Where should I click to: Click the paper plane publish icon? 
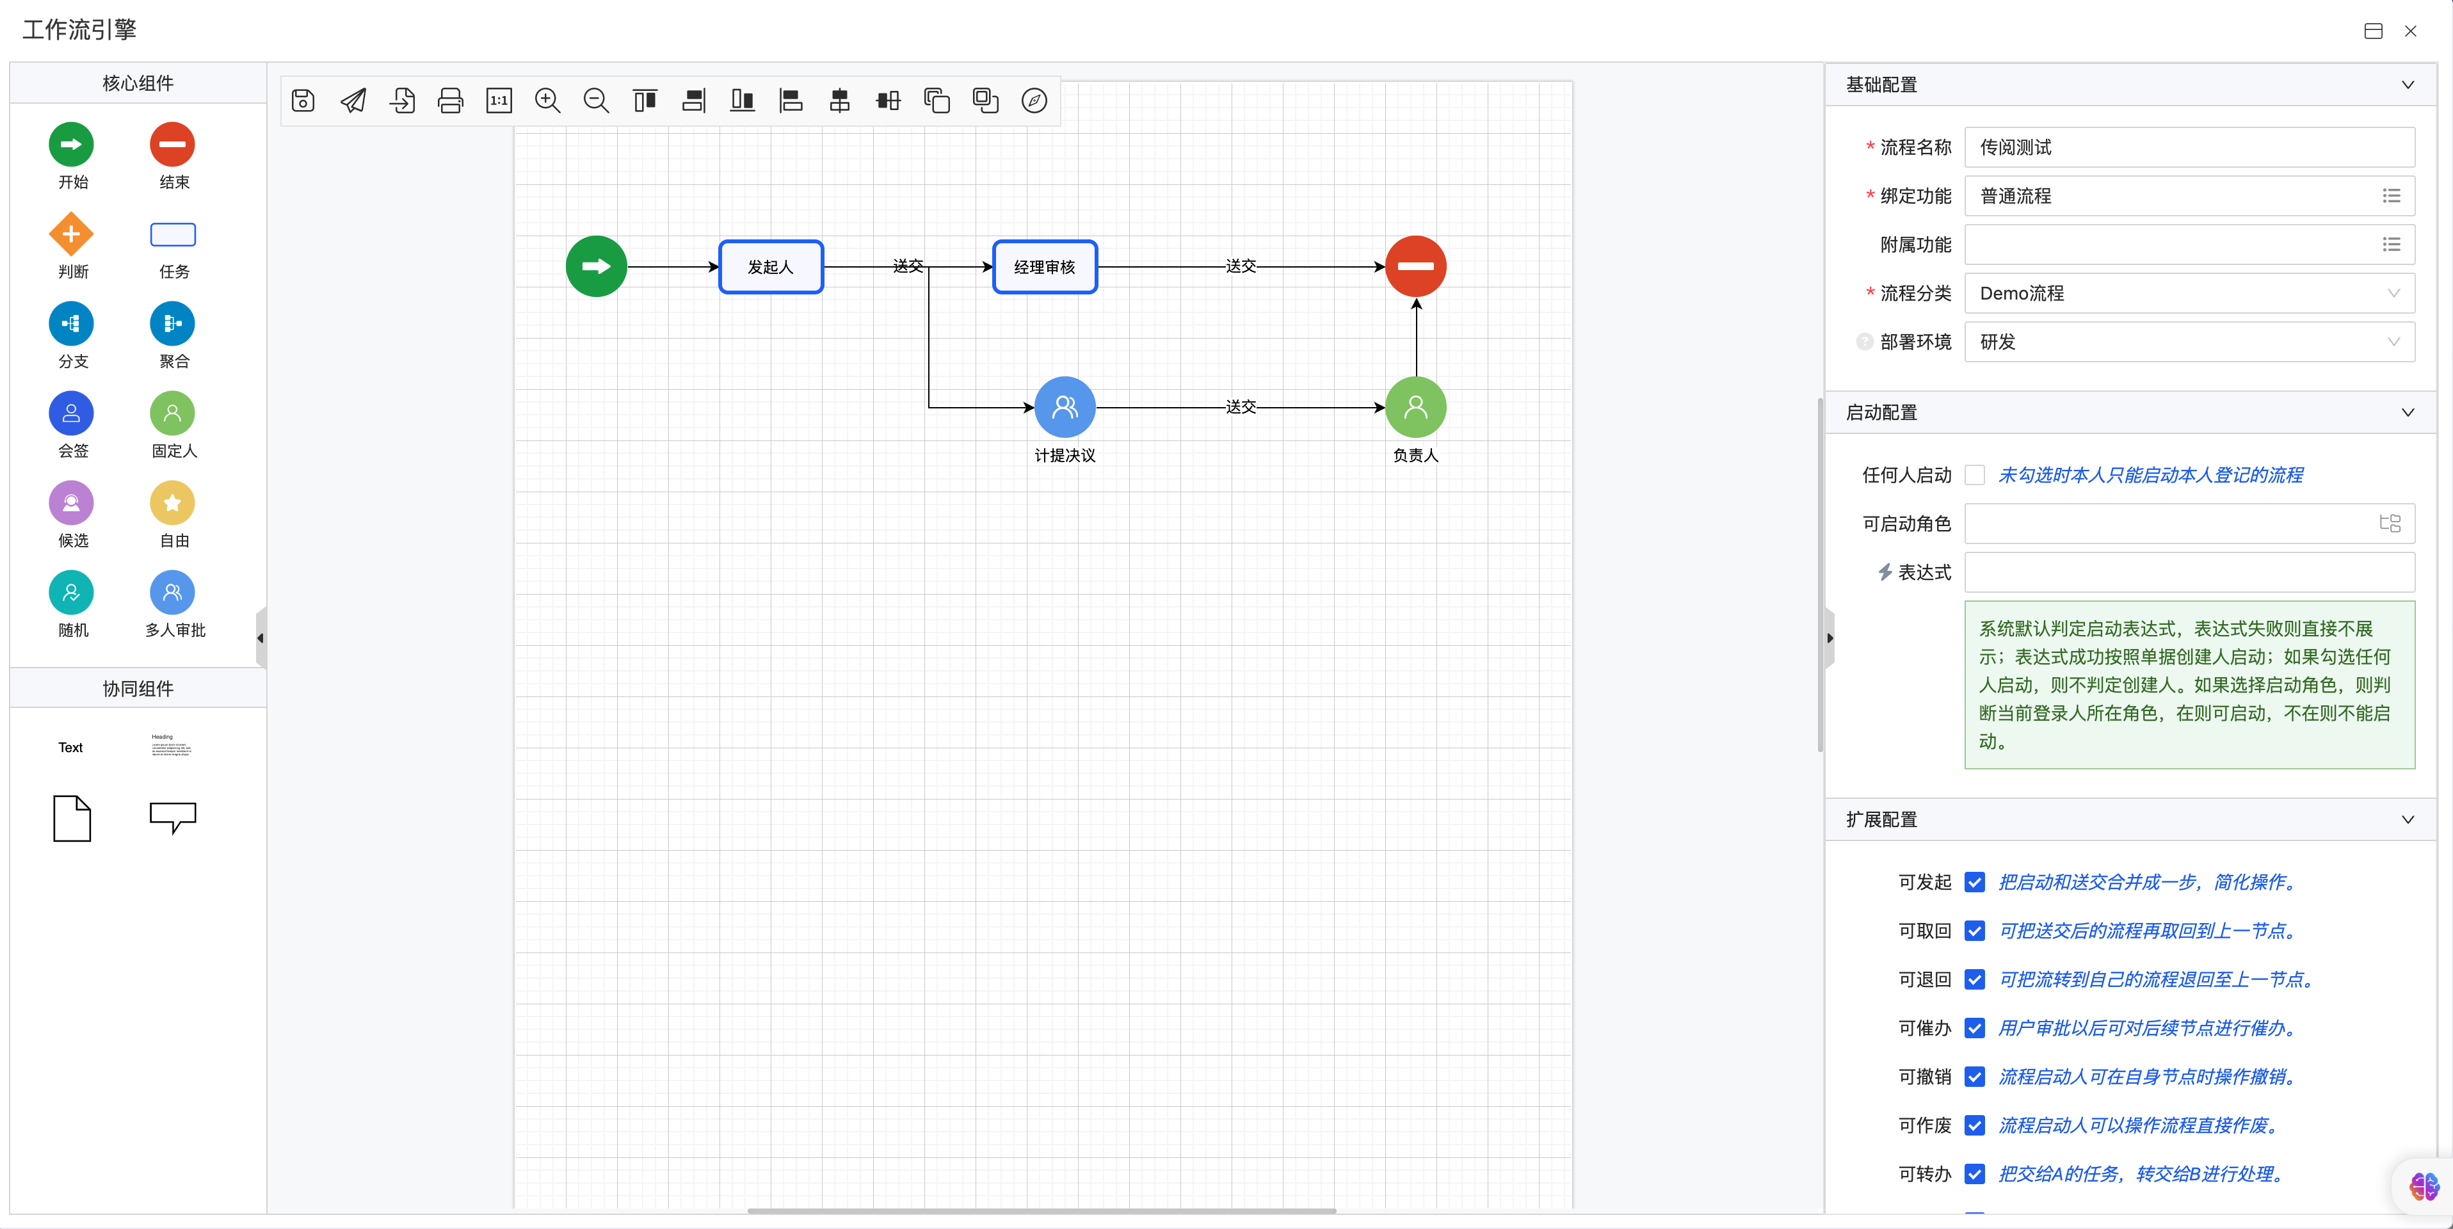(353, 100)
